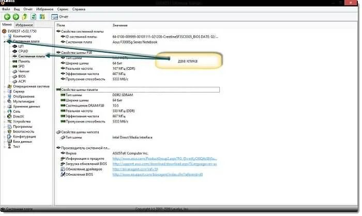Select the Безопасность shield icon

(x=9, y=132)
